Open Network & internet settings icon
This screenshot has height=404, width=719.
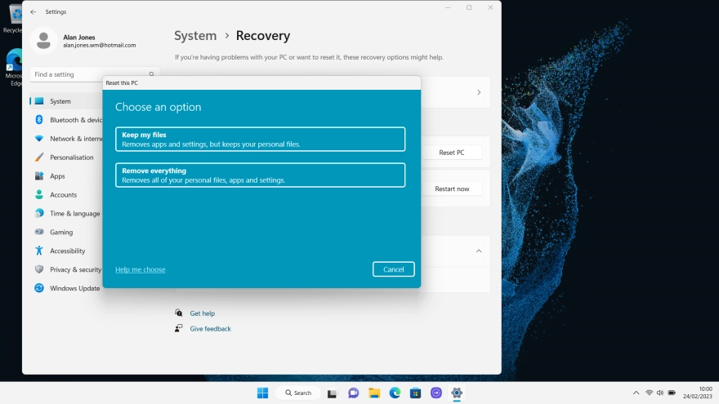(38, 139)
